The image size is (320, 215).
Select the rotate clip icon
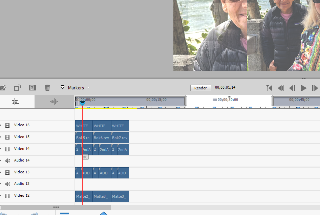(18, 88)
